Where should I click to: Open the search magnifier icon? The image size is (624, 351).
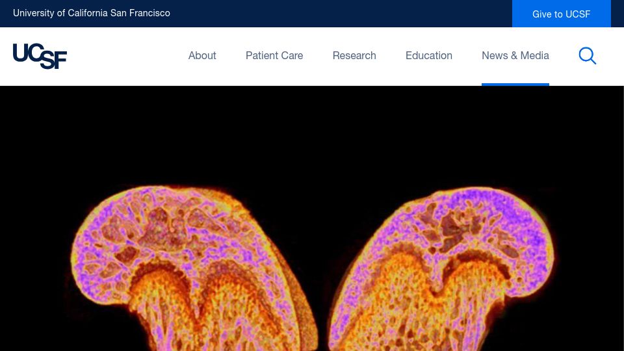(588, 56)
